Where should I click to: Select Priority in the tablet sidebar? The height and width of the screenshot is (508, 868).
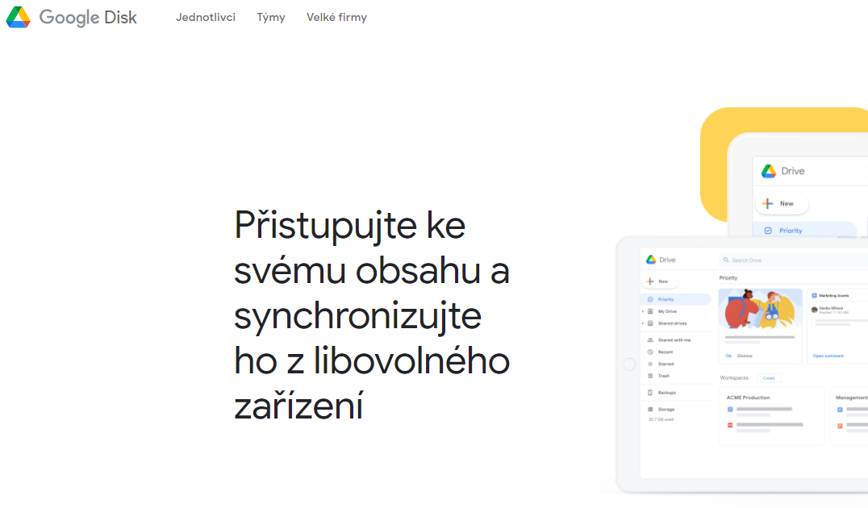pyautogui.click(x=676, y=299)
